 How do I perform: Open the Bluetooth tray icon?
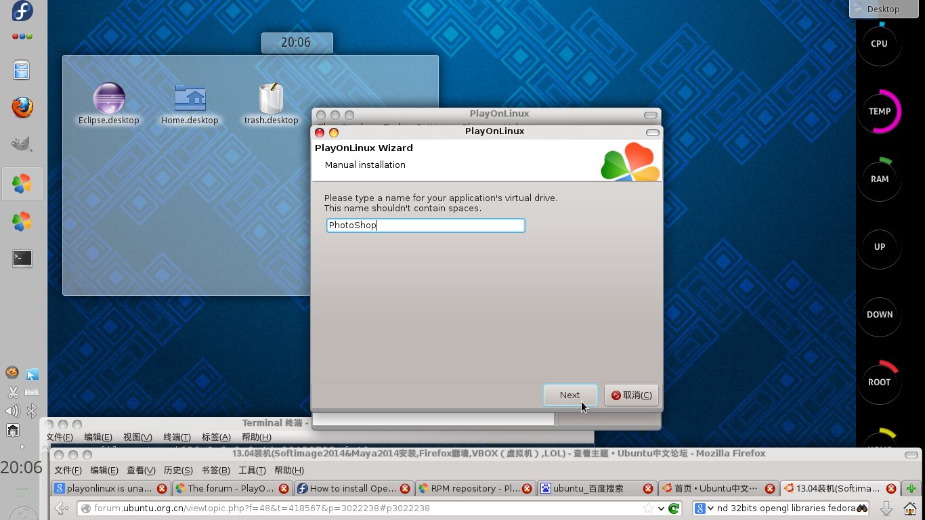coord(32,411)
